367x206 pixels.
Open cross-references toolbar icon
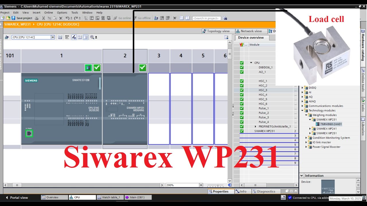(174, 18)
